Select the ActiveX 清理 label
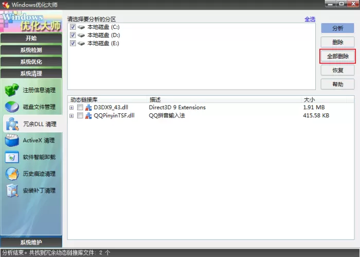360x257 pixels. [x=39, y=141]
